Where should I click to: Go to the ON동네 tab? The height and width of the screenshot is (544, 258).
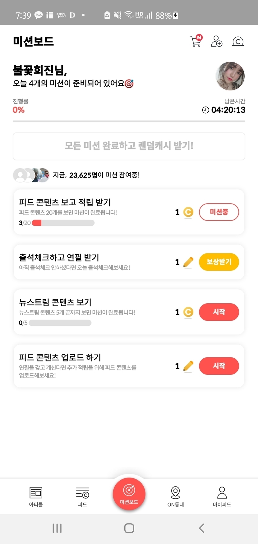176,496
